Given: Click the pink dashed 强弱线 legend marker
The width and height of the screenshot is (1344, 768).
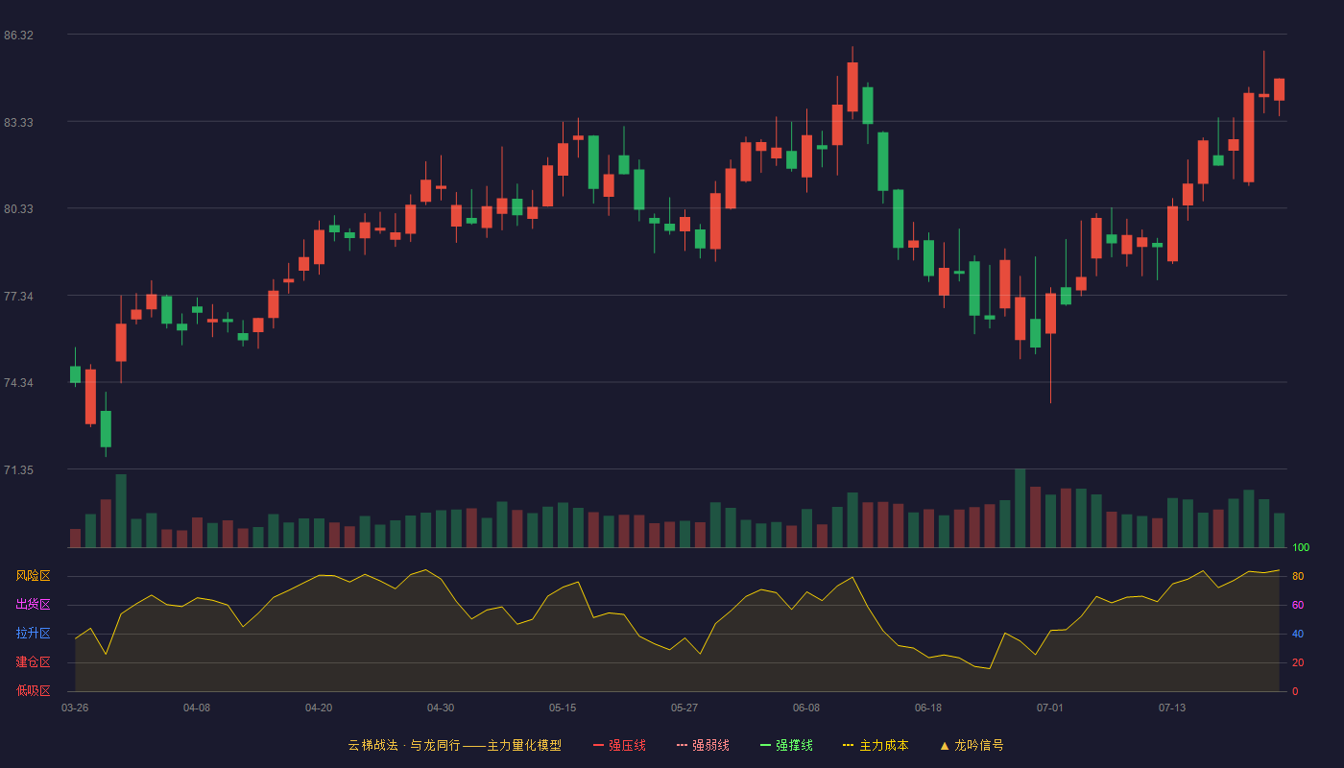Looking at the screenshot, I should [683, 745].
